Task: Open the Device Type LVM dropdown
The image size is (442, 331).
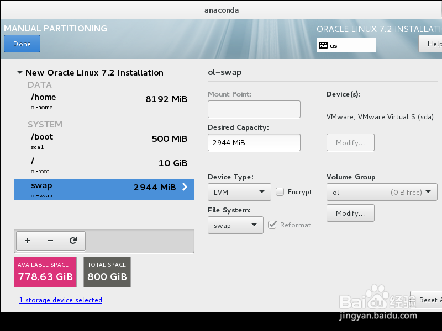Action: pyautogui.click(x=239, y=192)
